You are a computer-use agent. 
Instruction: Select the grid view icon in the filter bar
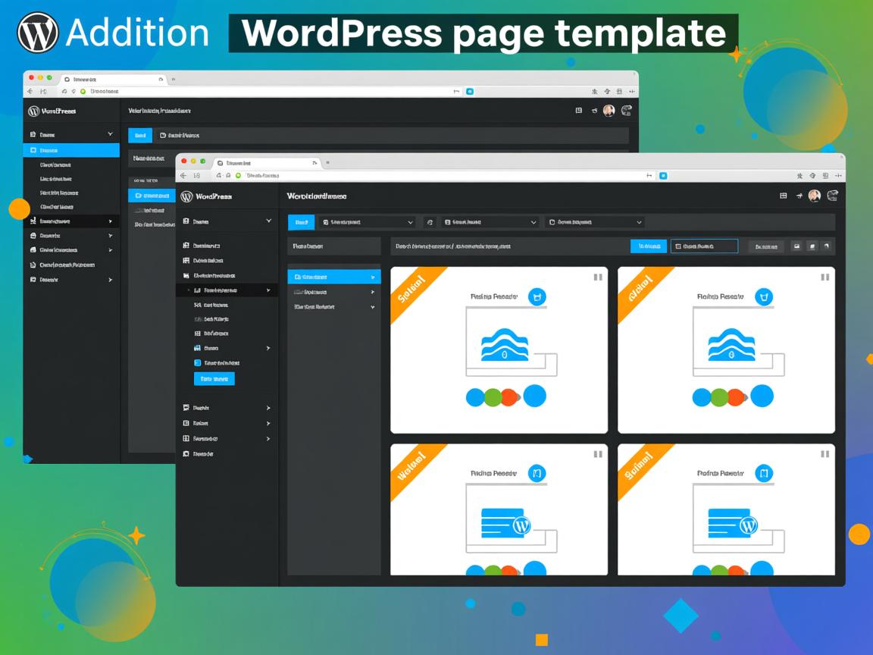point(796,246)
